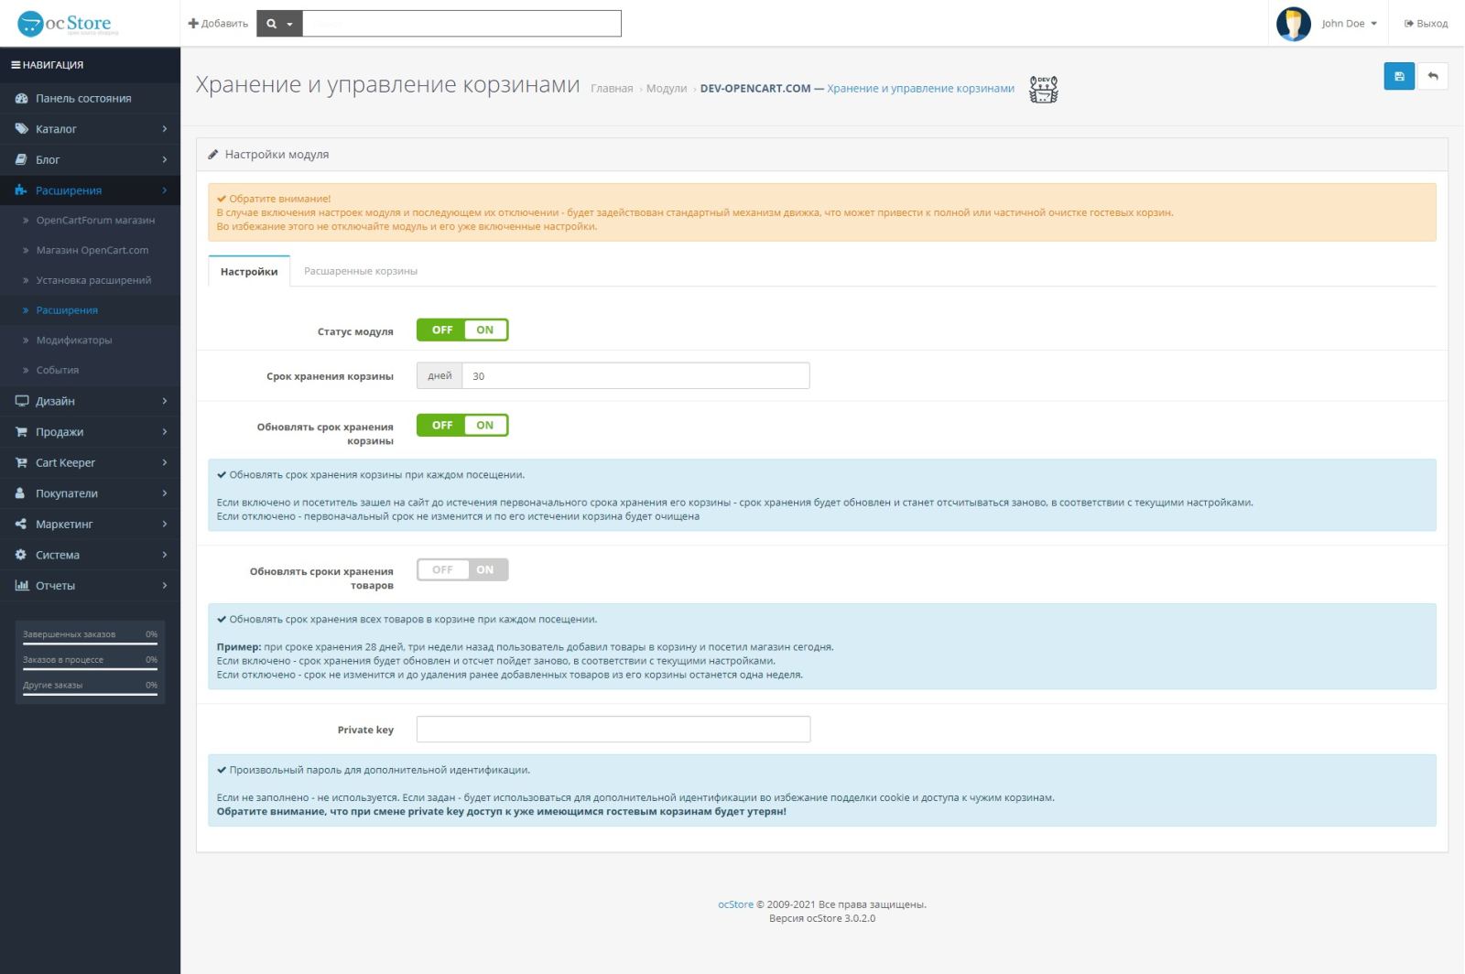Click the marketing share icon
The image size is (1465, 974).
[x=21, y=525]
